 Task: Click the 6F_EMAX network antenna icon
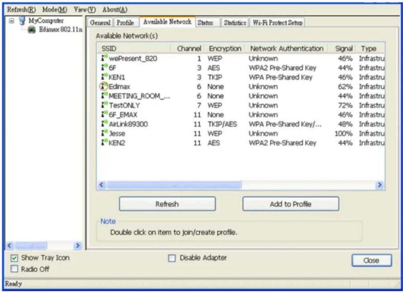tap(104, 114)
